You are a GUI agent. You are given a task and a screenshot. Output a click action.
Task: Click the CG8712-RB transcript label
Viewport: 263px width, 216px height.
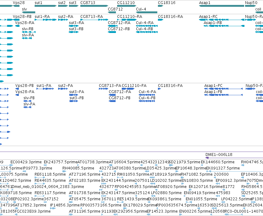[x=119, y=29]
